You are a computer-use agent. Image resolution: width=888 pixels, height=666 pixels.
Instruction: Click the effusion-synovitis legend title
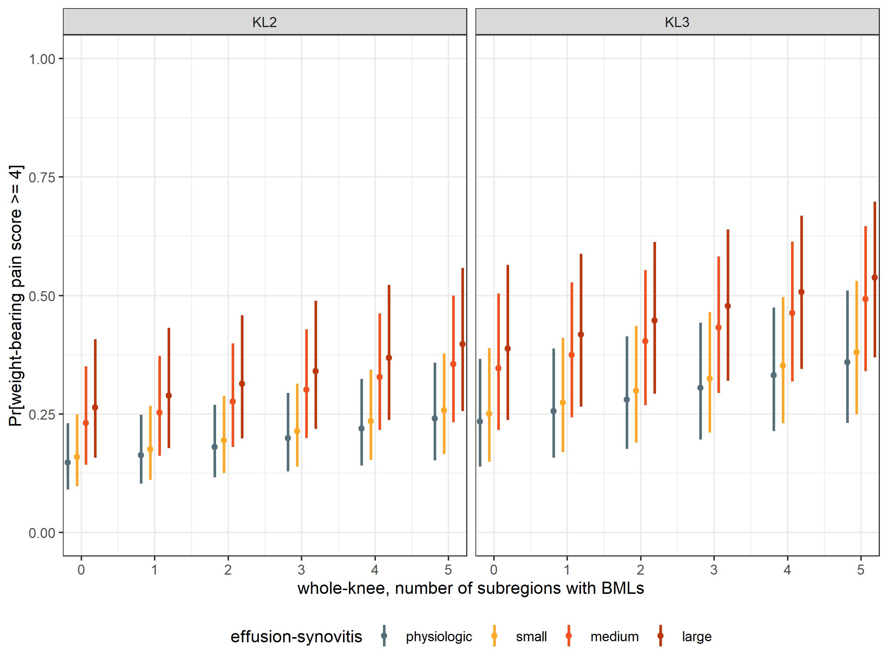click(296, 636)
